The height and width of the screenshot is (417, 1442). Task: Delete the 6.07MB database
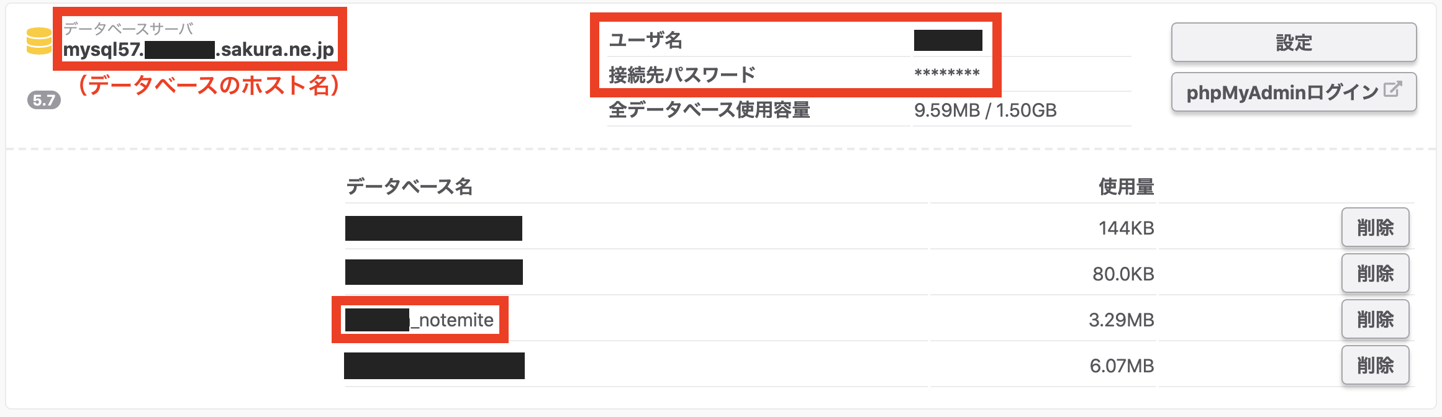tap(1375, 365)
